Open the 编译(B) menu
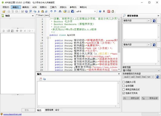 click(26, 7)
